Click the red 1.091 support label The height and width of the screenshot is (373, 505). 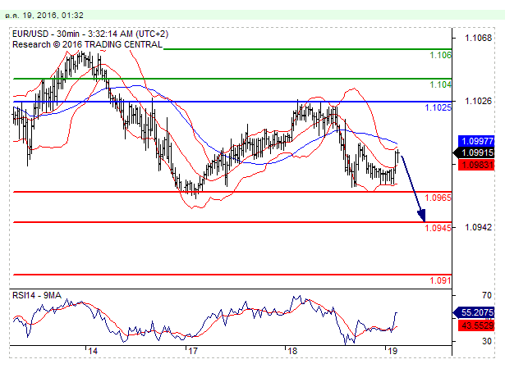[441, 280]
